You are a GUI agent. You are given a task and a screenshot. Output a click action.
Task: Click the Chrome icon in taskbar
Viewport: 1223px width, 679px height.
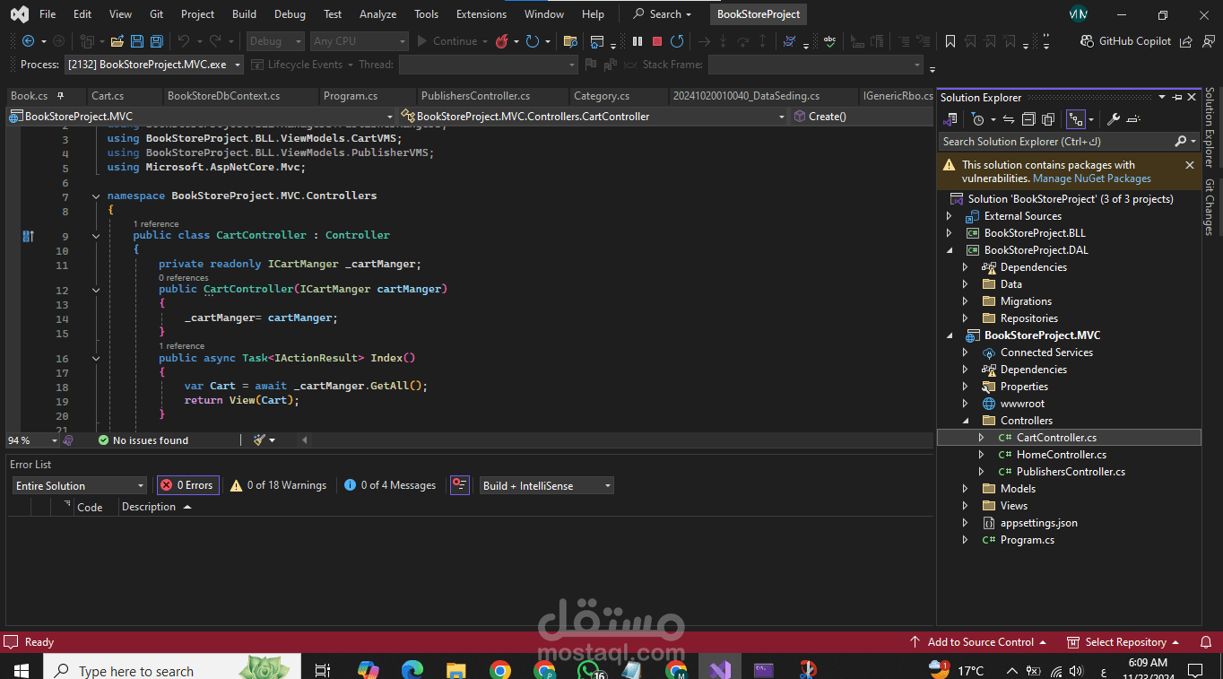click(x=499, y=670)
